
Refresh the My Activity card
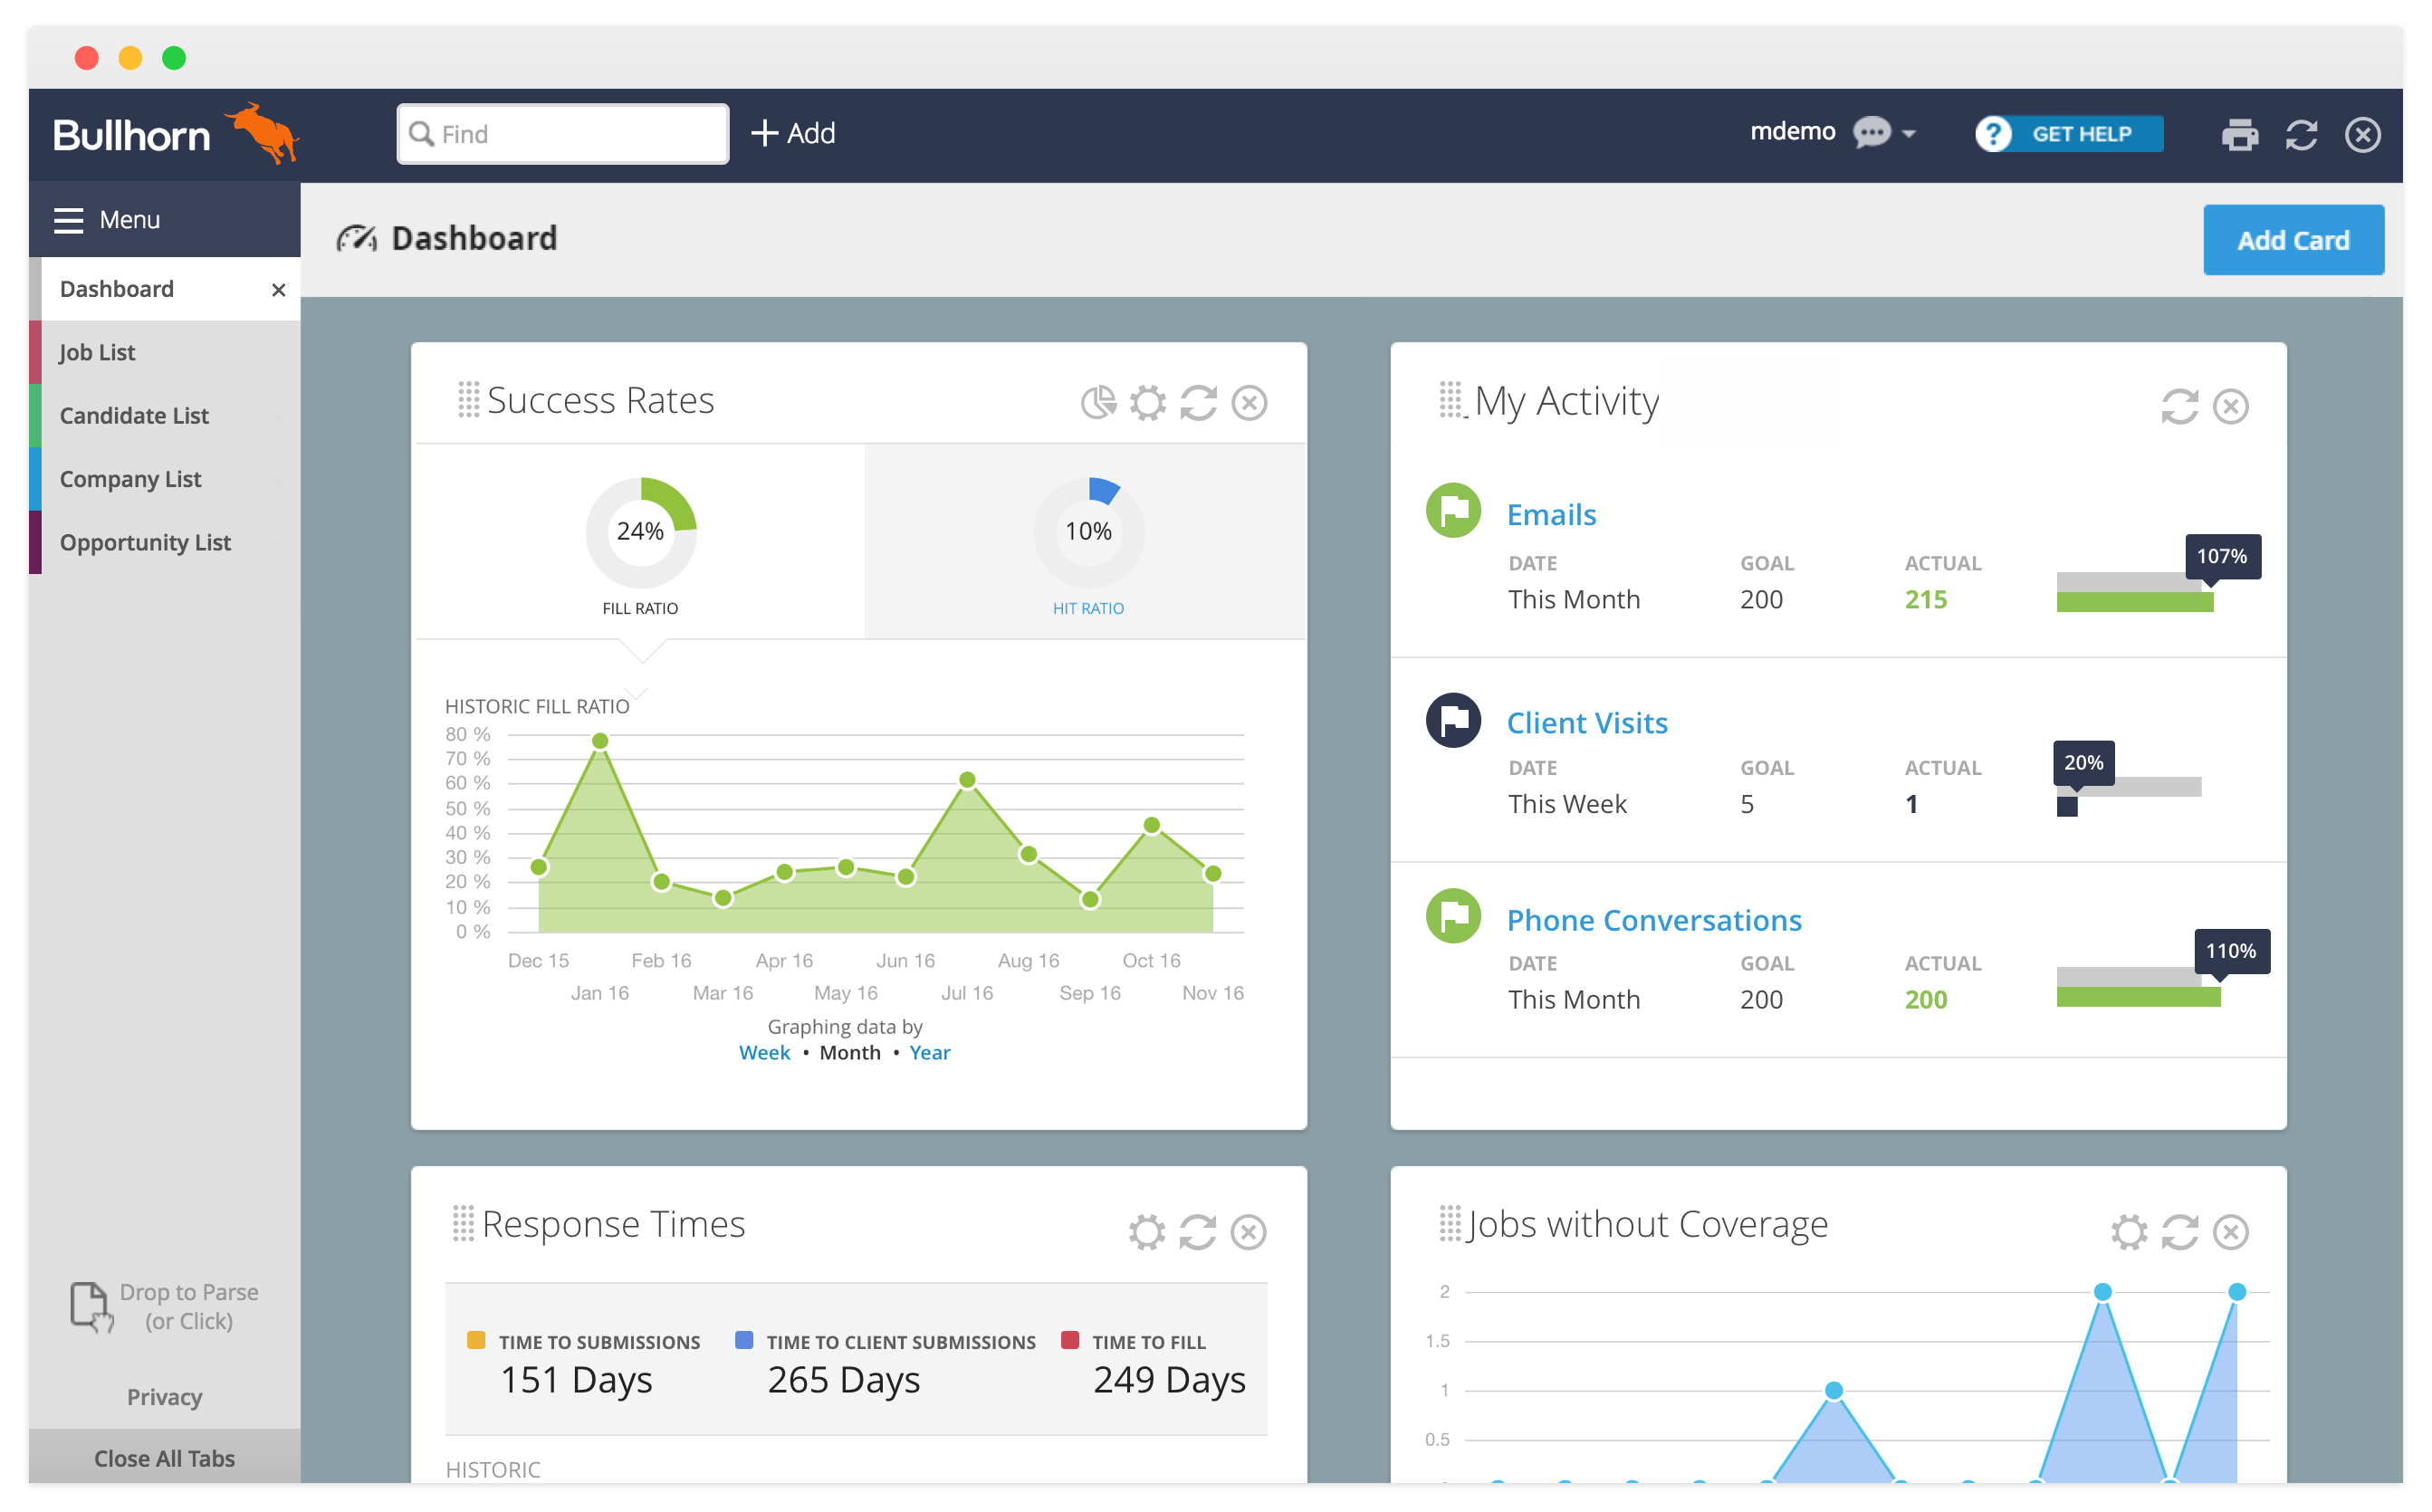(2179, 407)
